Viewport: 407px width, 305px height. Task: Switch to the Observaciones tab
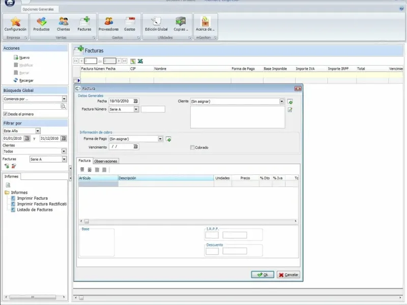[x=106, y=161]
